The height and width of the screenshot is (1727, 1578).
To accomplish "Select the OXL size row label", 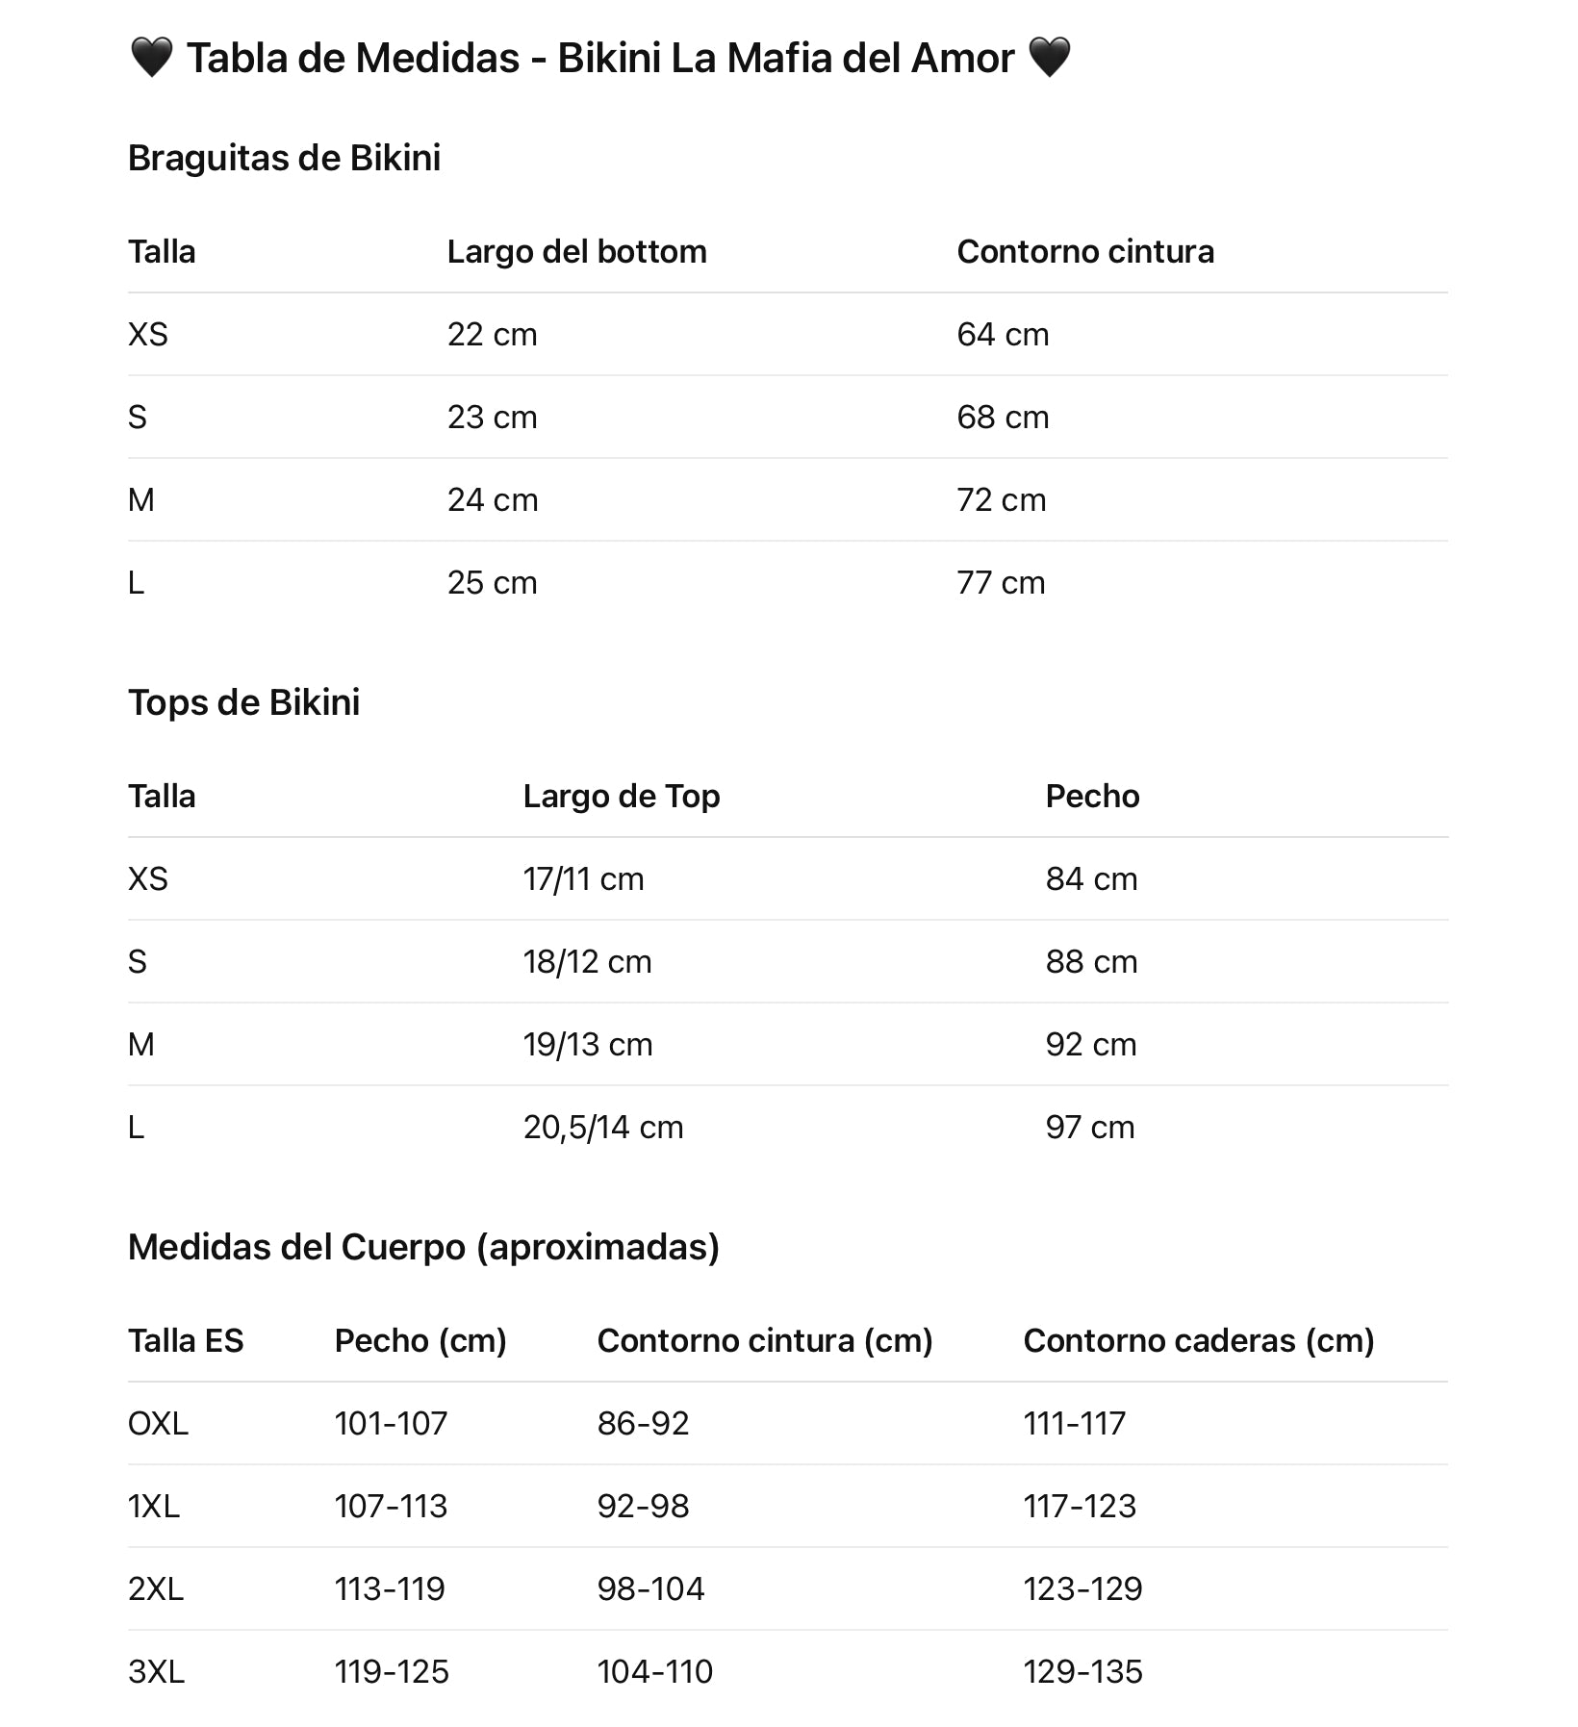I will point(158,1423).
